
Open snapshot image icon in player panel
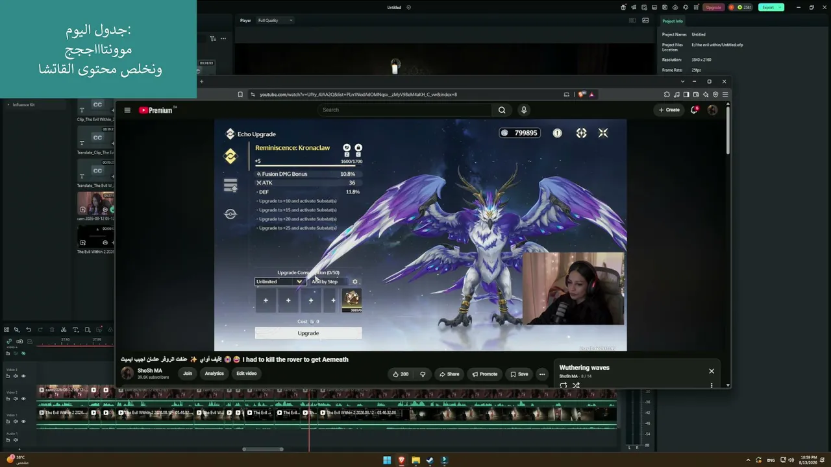pyautogui.click(x=645, y=21)
